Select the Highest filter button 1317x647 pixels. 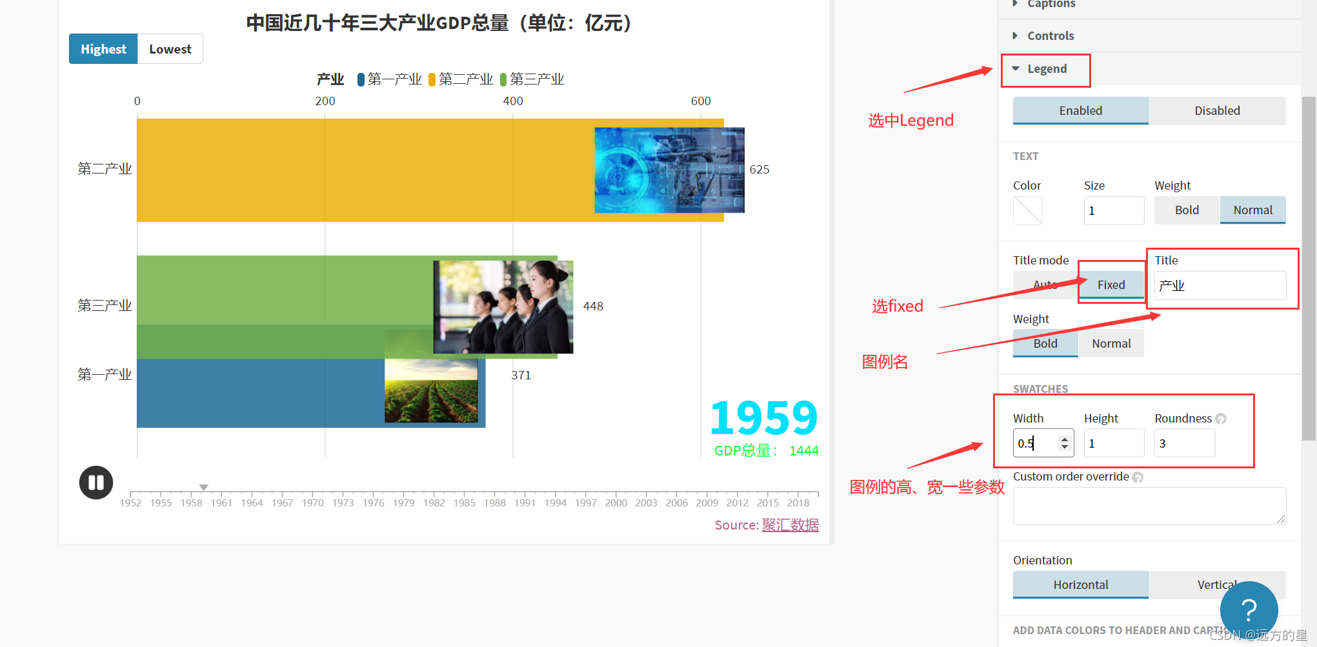point(103,49)
